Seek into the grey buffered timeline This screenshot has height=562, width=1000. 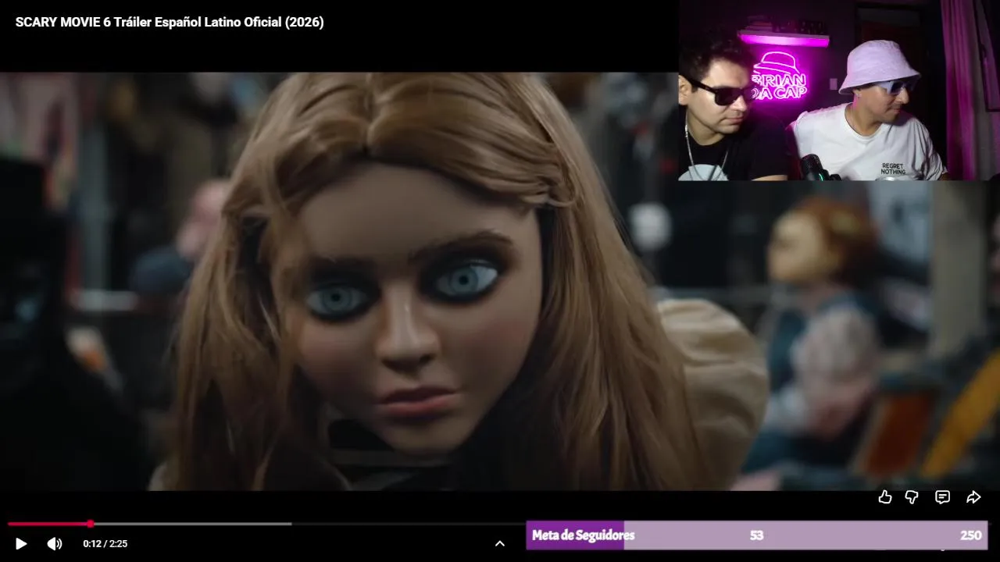tap(191, 524)
